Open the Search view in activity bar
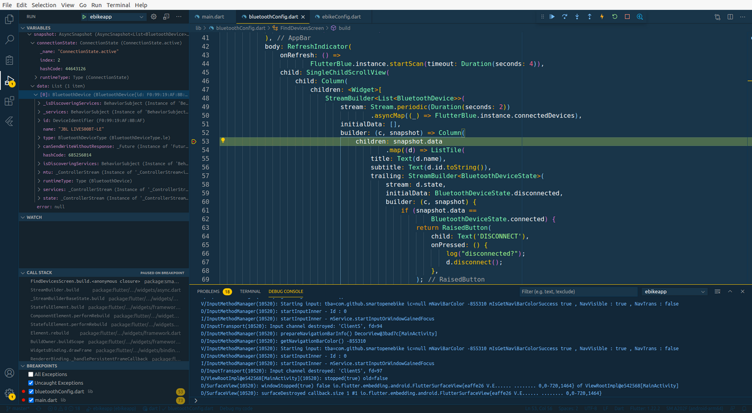Screen dimensions: 752x413 pos(9,40)
